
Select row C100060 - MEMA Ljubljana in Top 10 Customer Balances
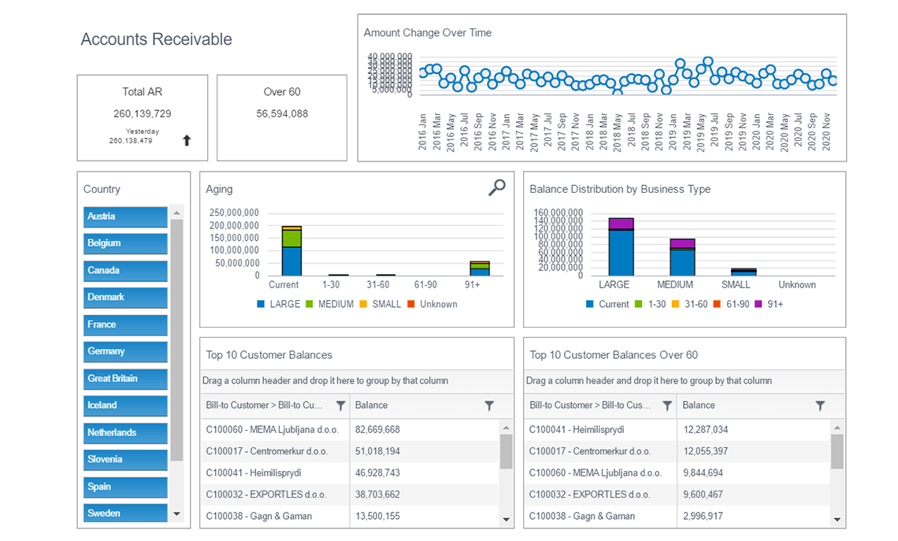pyautogui.click(x=349, y=429)
